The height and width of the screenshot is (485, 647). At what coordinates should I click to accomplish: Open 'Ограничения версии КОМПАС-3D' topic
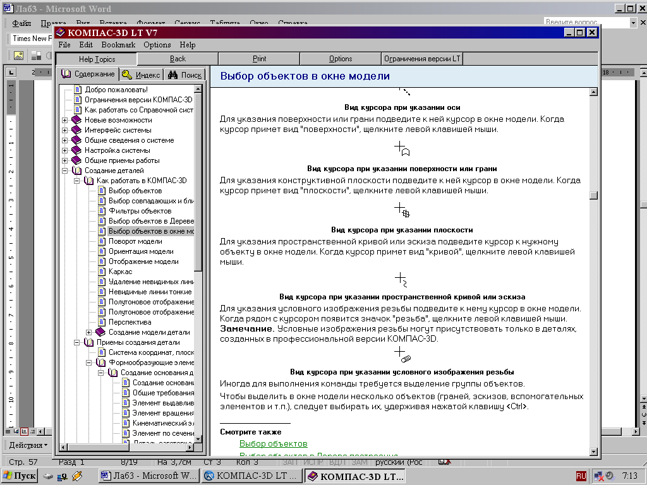(x=138, y=100)
